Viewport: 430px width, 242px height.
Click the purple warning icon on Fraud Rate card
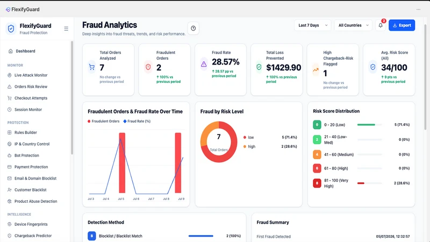pyautogui.click(x=204, y=64)
